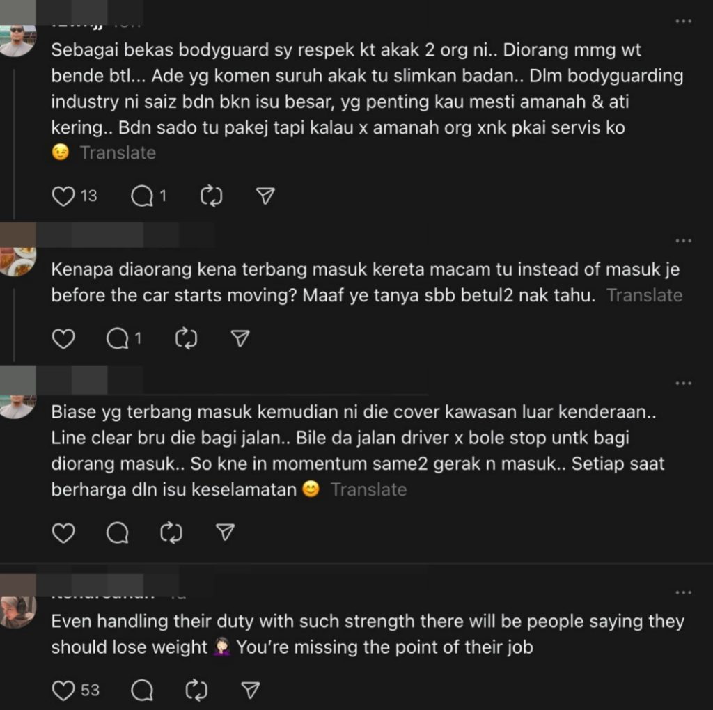
Task: Open more options on "Kenapa diaorang" comment
Action: (684, 241)
